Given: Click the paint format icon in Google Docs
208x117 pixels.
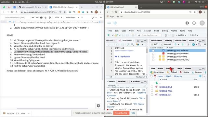Looking at the screenshot, I should 50,18.
